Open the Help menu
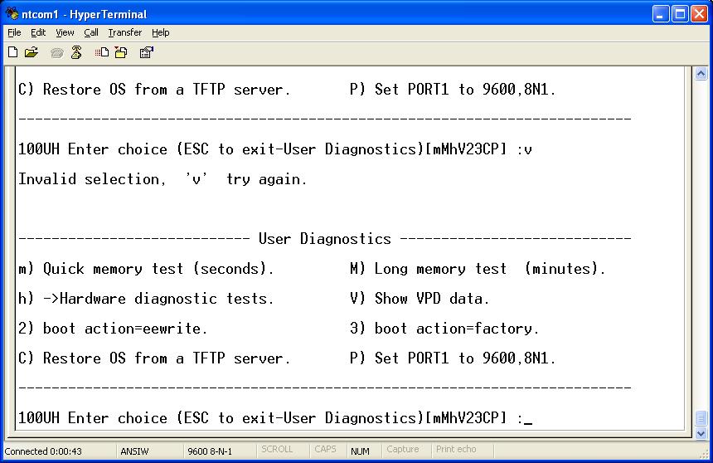713x463 pixels. [x=161, y=32]
